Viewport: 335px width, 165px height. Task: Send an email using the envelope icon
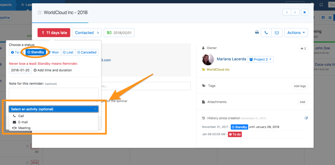point(277,33)
